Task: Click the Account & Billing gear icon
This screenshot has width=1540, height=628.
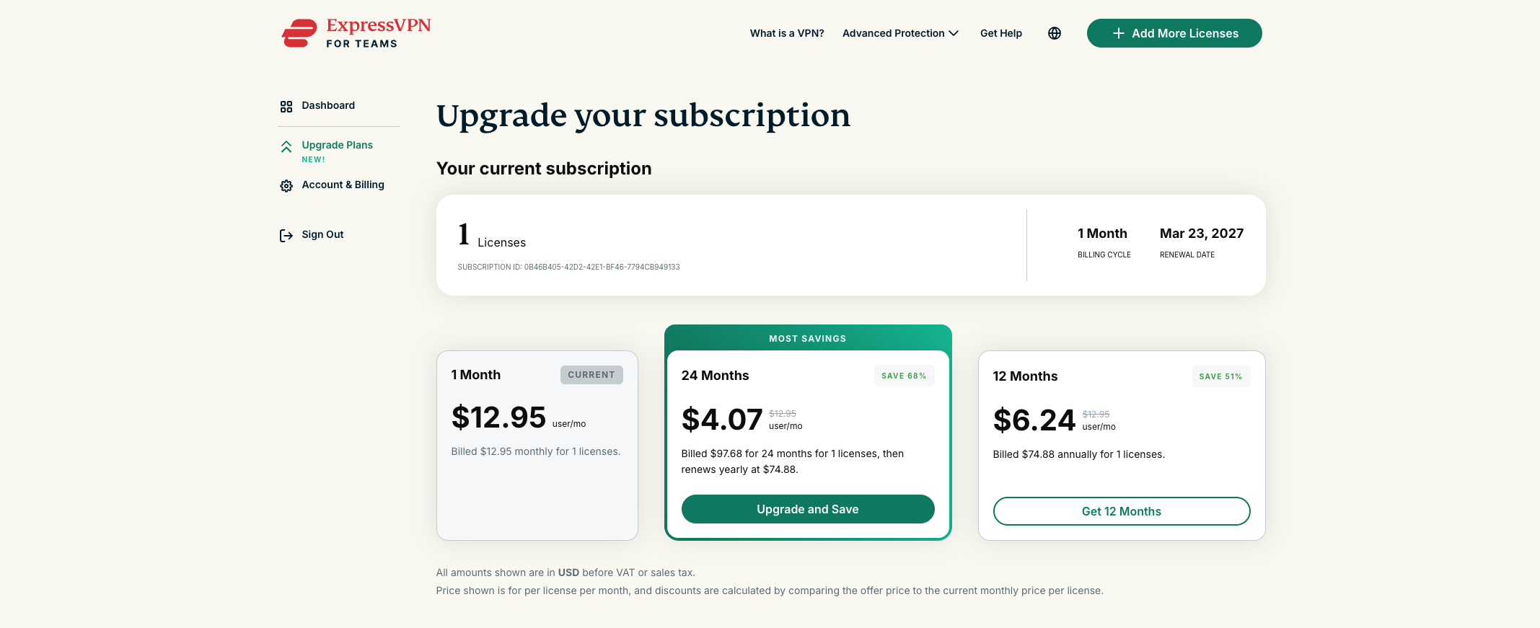Action: tap(286, 186)
